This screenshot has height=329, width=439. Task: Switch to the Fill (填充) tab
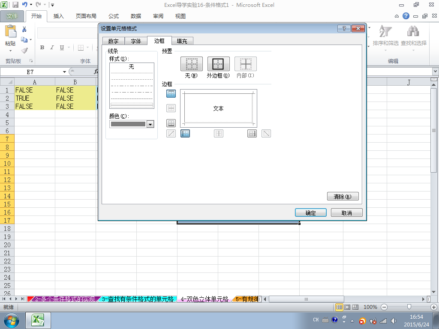[182, 41]
